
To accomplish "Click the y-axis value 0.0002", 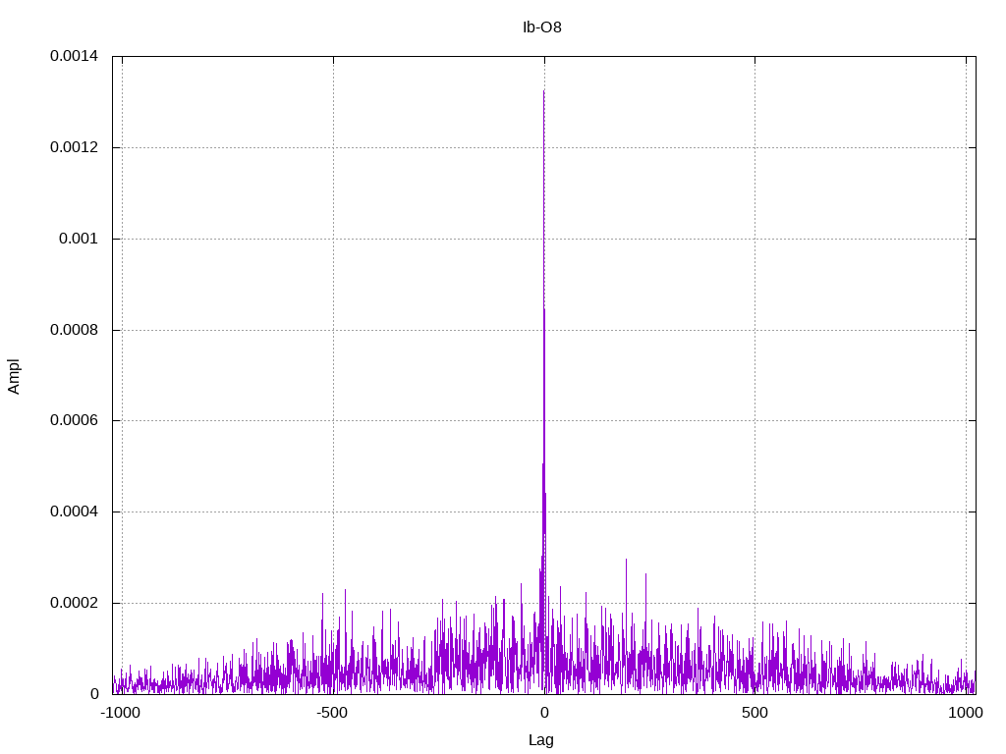I will click(74, 604).
